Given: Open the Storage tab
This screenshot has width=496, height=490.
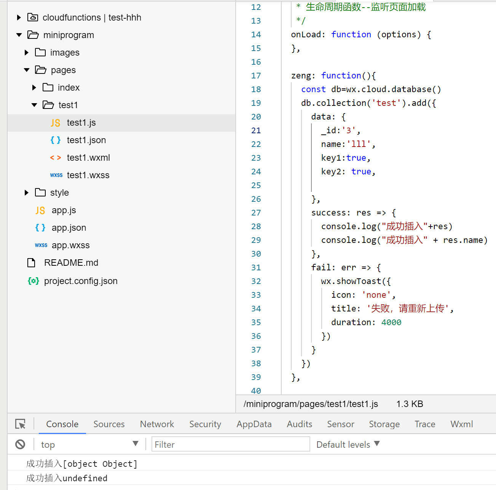Looking at the screenshot, I should [x=384, y=424].
